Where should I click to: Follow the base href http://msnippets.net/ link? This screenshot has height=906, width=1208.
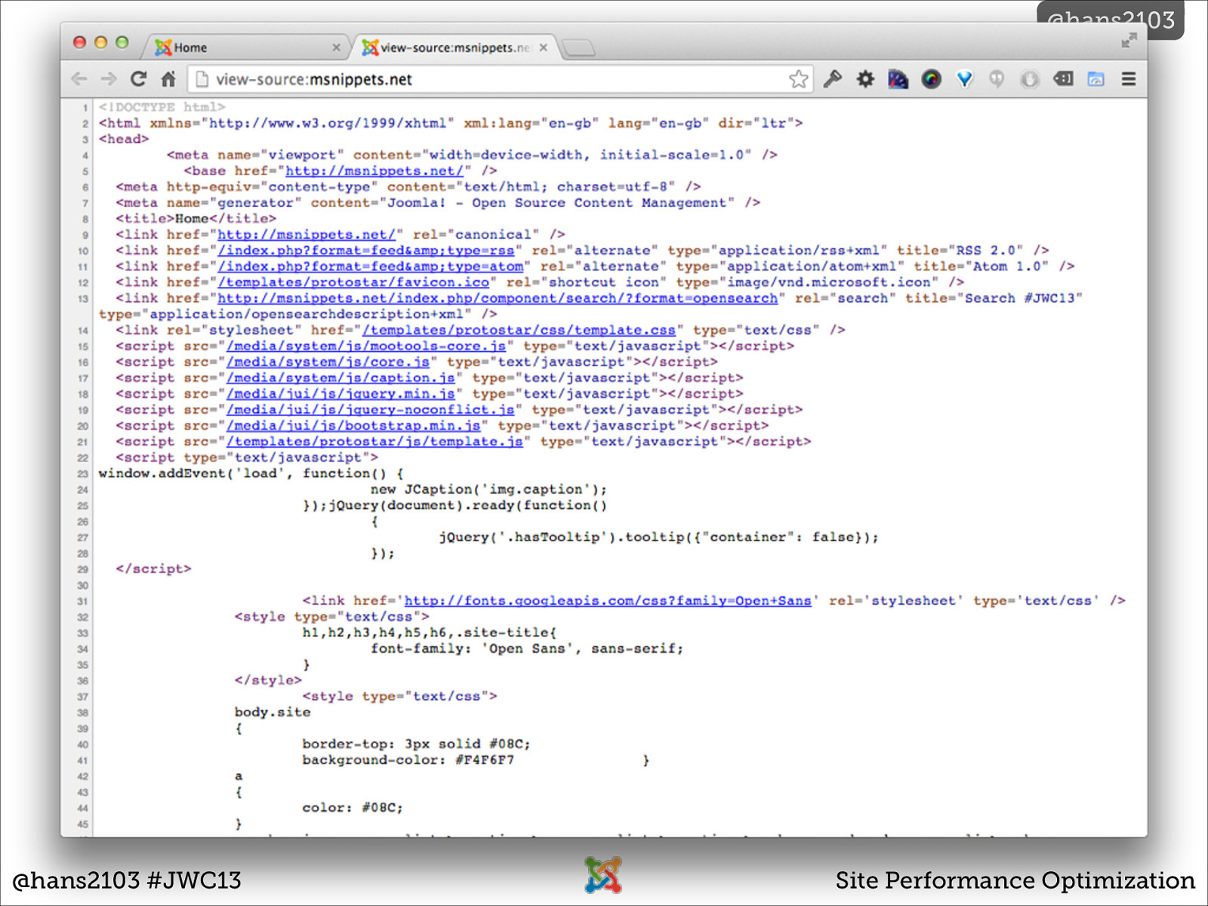pos(374,171)
